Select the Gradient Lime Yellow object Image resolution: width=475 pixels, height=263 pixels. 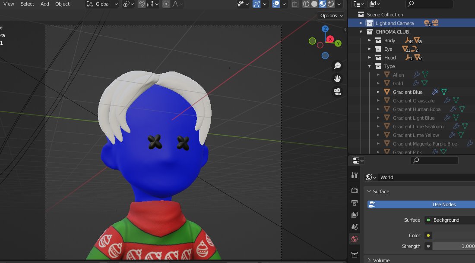pos(415,135)
